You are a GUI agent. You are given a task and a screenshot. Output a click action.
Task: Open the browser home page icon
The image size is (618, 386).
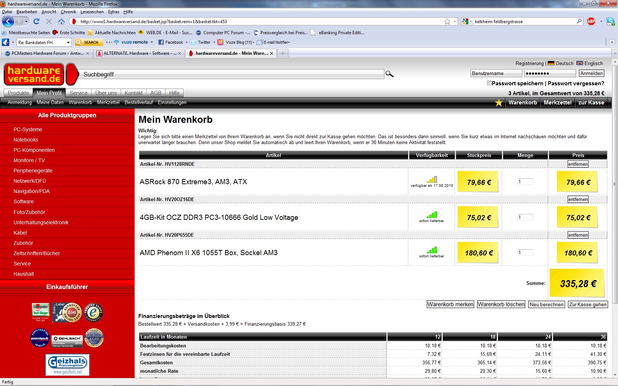(61, 21)
